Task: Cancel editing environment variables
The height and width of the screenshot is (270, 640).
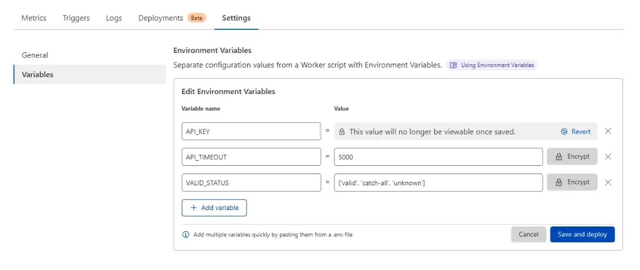Action: coord(529,234)
